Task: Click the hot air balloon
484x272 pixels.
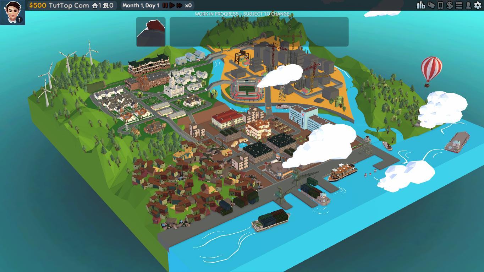Action: coord(431,71)
